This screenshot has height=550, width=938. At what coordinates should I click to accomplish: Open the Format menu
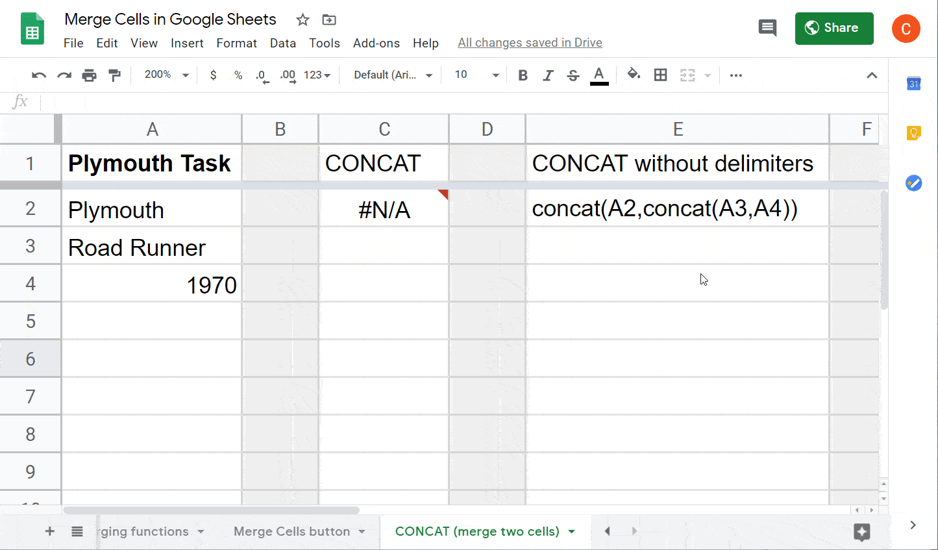[x=236, y=43]
